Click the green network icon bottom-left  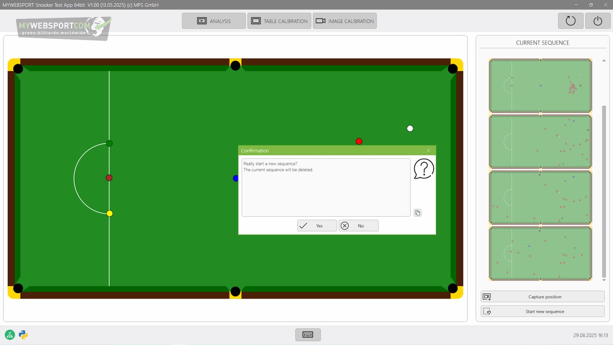pos(10,335)
